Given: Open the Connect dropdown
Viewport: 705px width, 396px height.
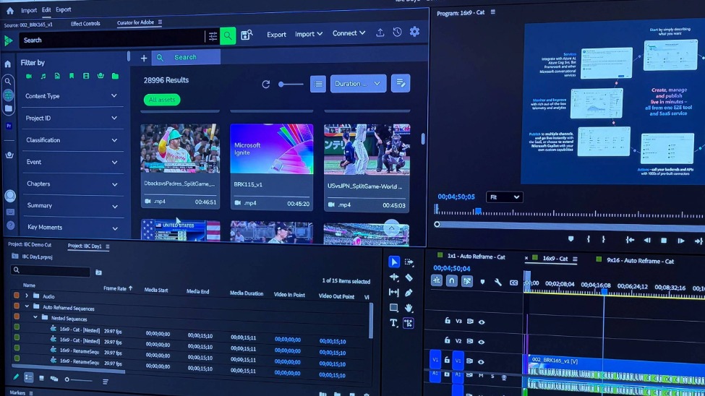Looking at the screenshot, I should [x=349, y=33].
